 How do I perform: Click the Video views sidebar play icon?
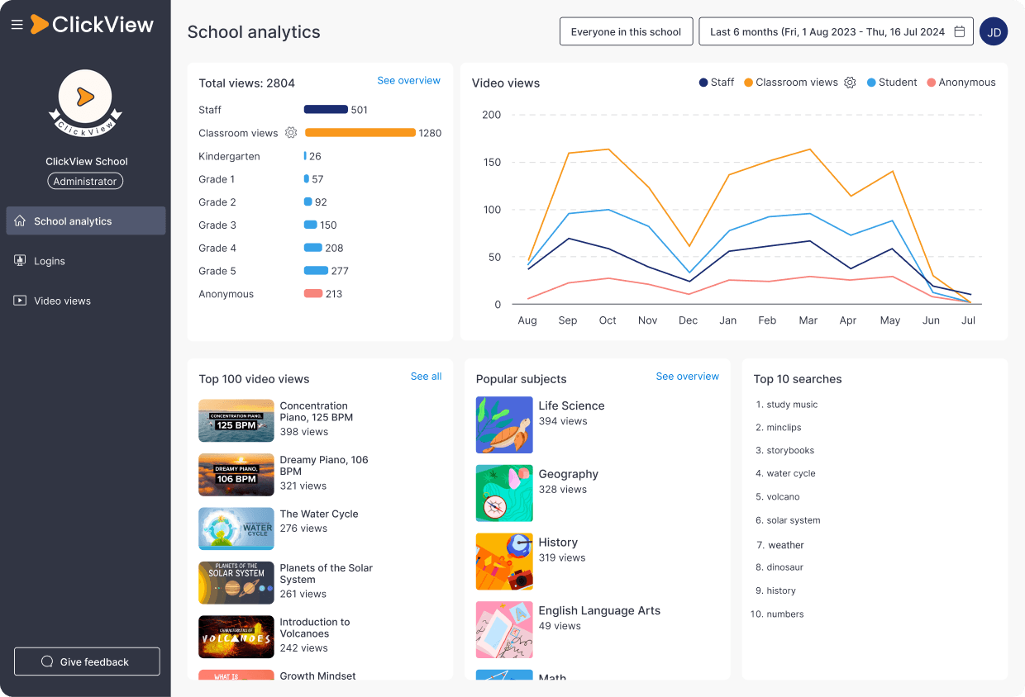tap(20, 300)
